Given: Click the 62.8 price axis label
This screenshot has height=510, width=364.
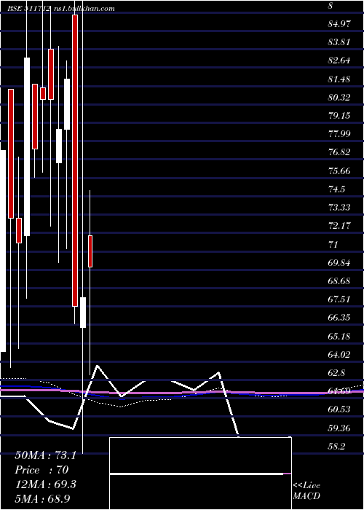Looking at the screenshot, I should (336, 372).
